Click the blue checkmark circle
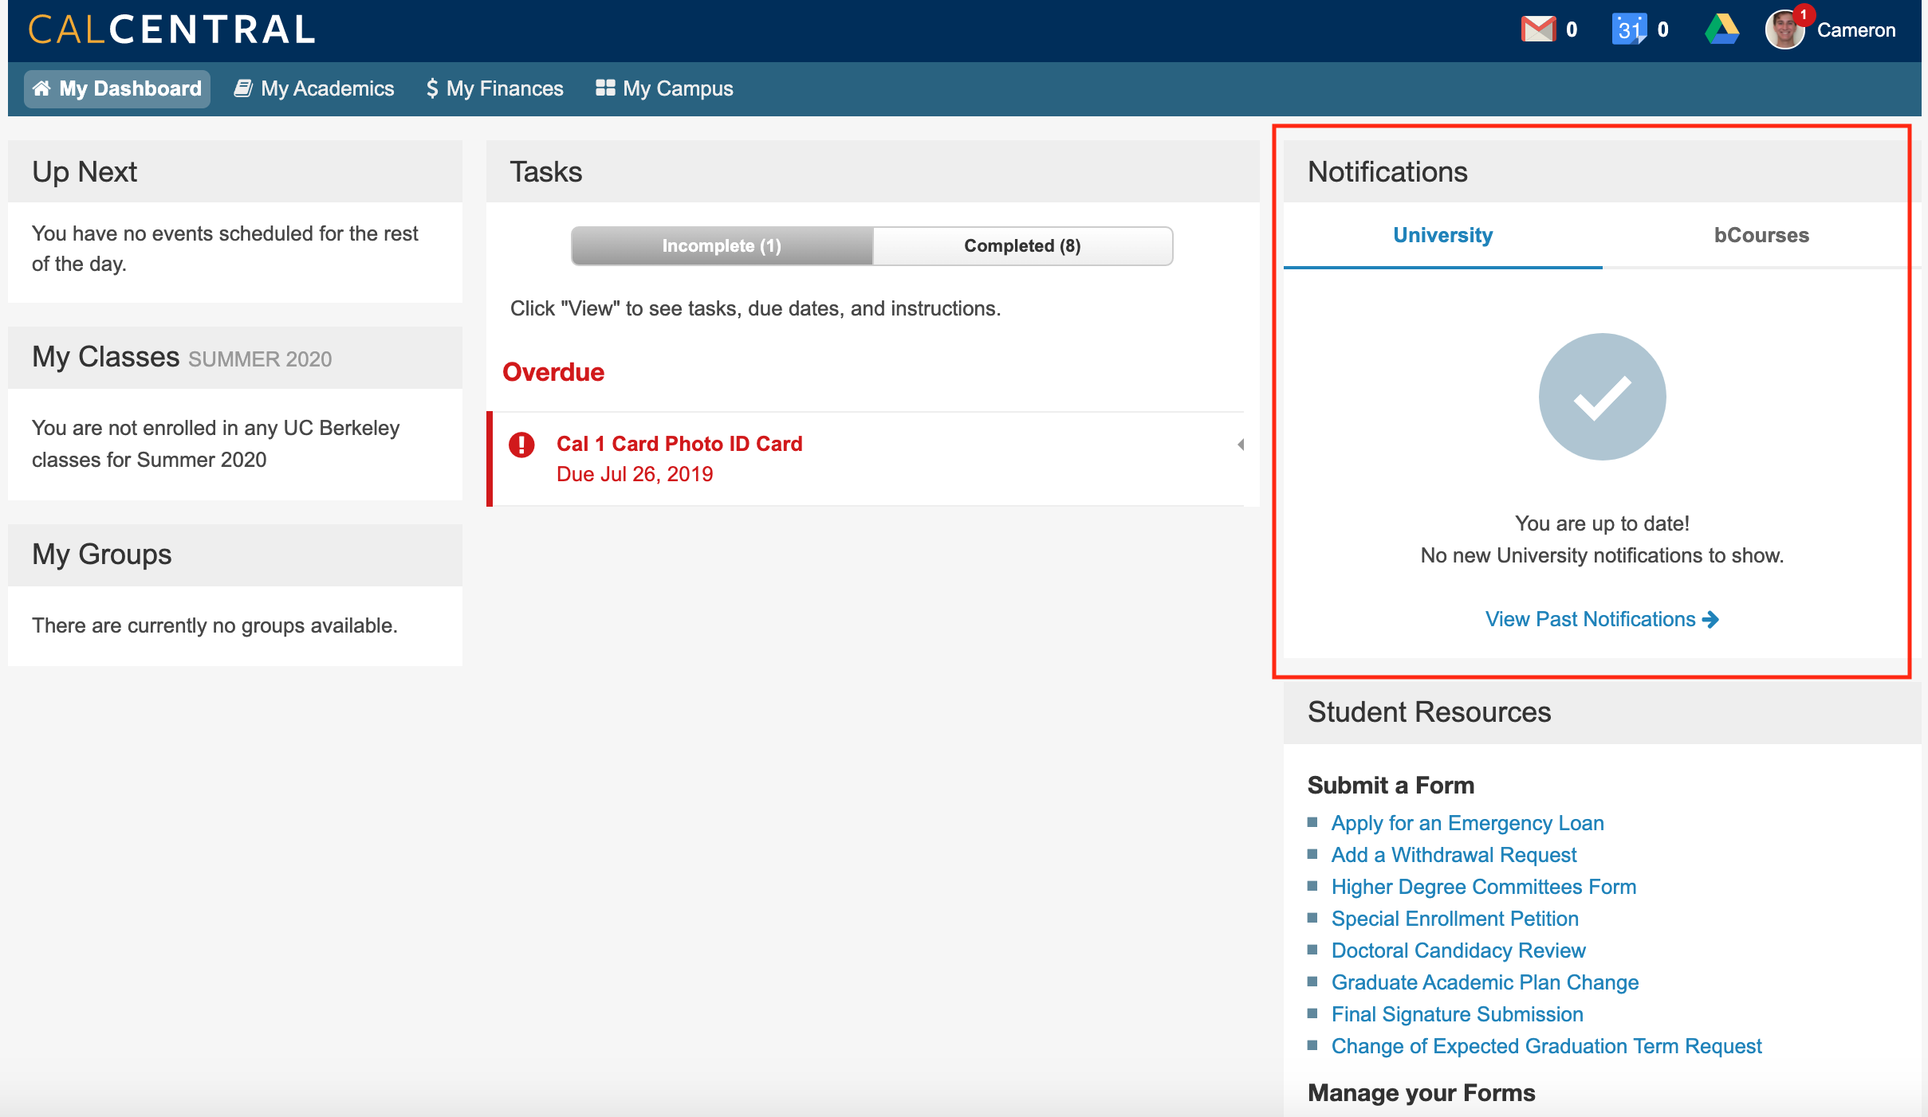Viewport: 1928px width, 1117px height. pyautogui.click(x=1602, y=396)
